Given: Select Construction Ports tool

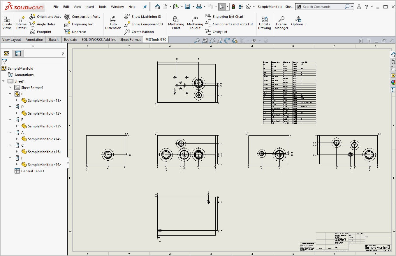Looking at the screenshot, I should [82, 17].
